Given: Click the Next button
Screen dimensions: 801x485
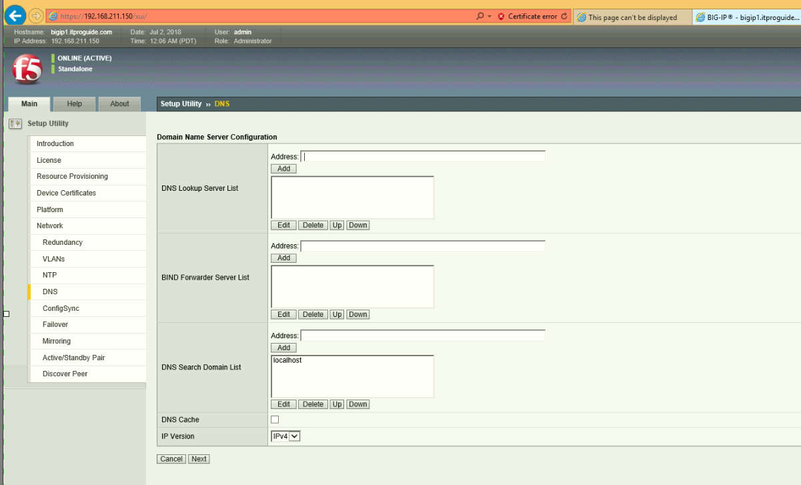Looking at the screenshot, I should (x=199, y=459).
